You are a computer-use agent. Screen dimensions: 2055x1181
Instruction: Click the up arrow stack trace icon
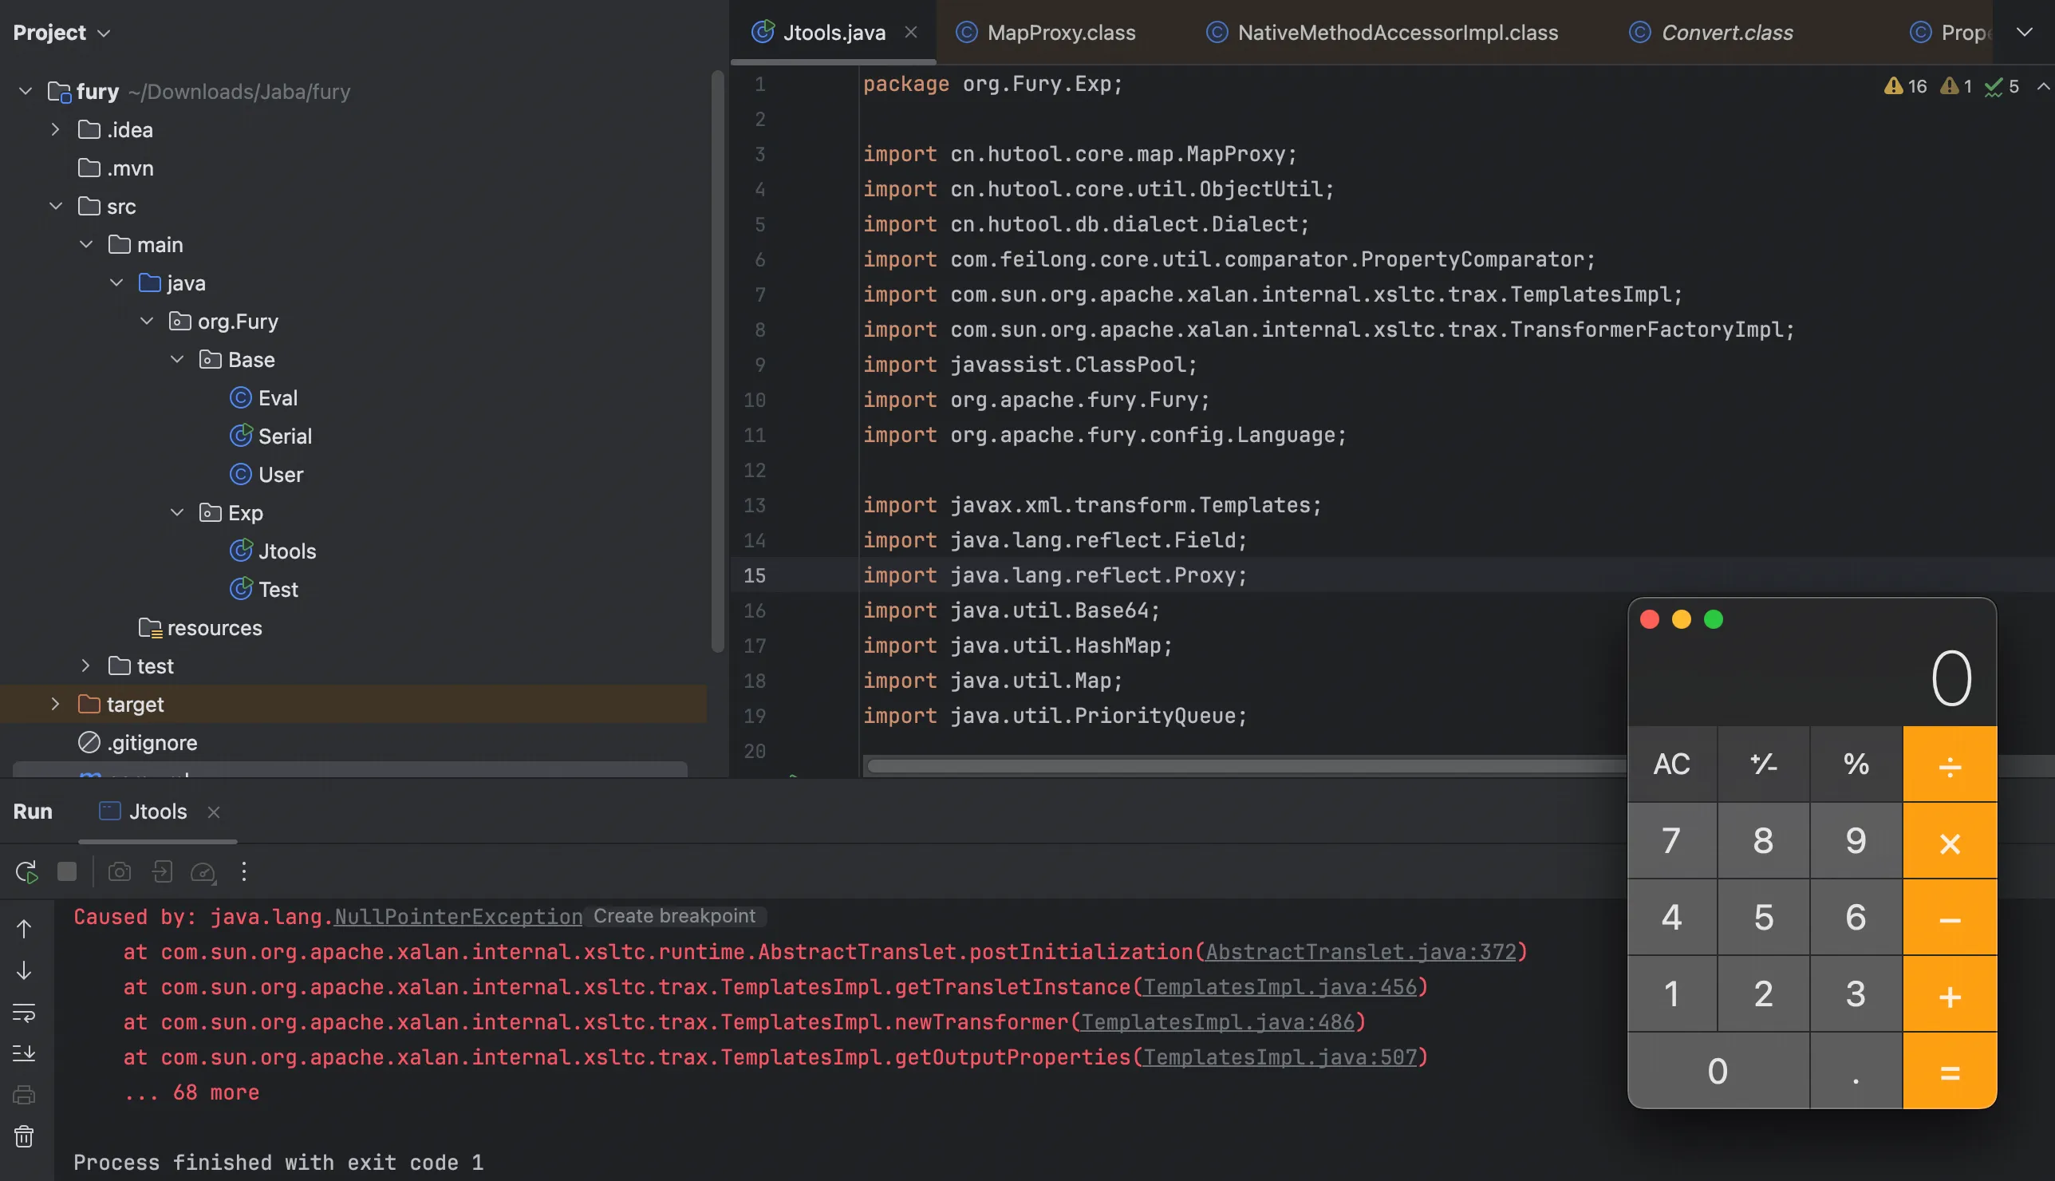click(x=24, y=929)
